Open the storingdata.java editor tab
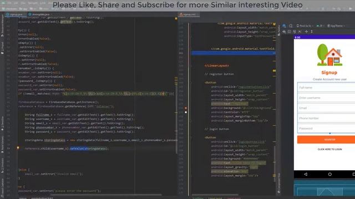355x199 pixels. tap(39, 14)
